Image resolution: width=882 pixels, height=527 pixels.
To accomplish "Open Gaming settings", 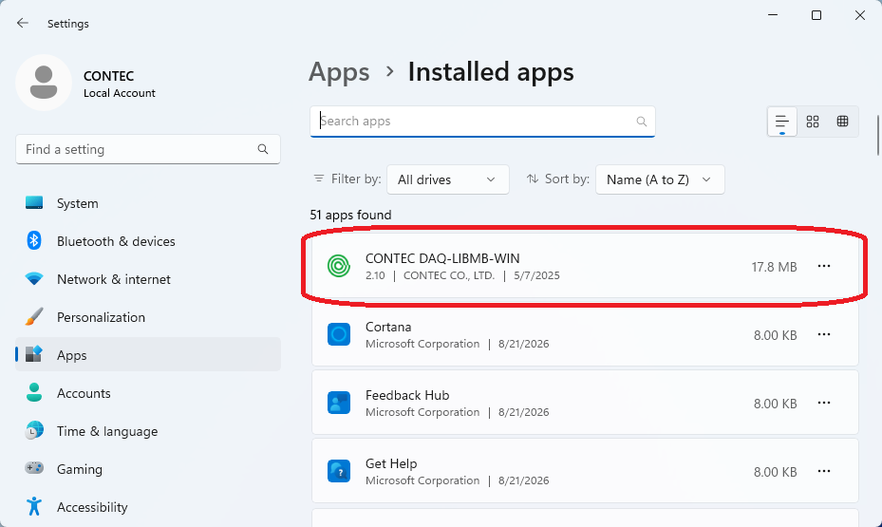I will 148,469.
